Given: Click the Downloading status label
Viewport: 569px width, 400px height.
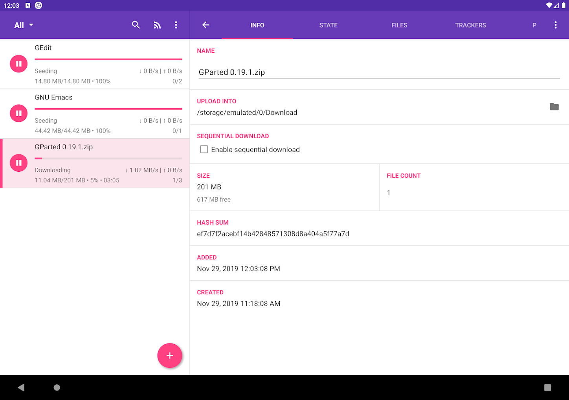Looking at the screenshot, I should [x=53, y=170].
